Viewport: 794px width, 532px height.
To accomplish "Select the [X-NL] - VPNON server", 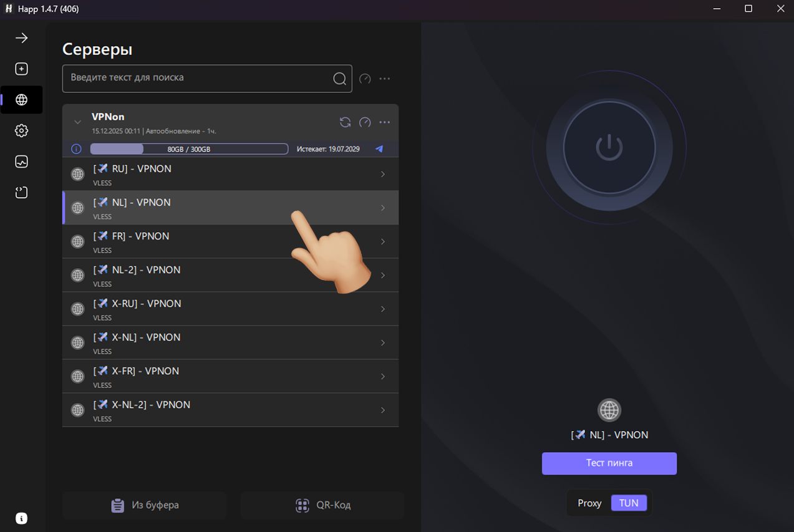I will coord(230,342).
